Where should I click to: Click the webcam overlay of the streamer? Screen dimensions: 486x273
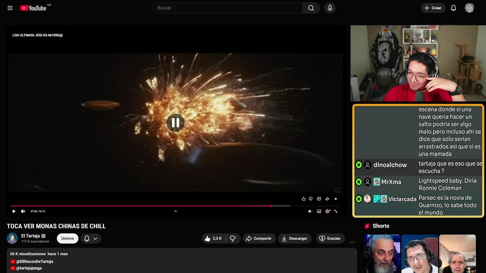tap(418, 63)
